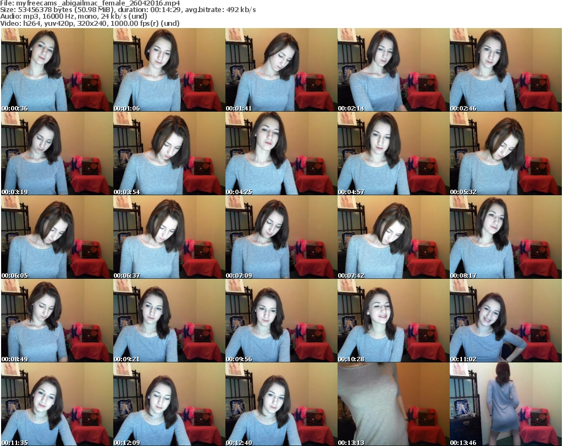Pick the frame timestamped 00:06:05

coord(57,237)
